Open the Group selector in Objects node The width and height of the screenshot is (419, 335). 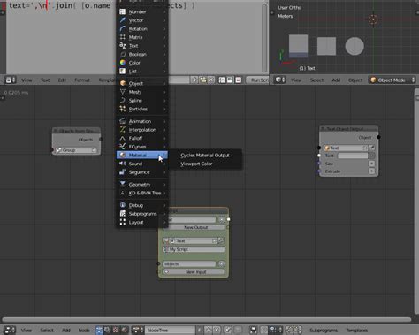[x=76, y=150]
